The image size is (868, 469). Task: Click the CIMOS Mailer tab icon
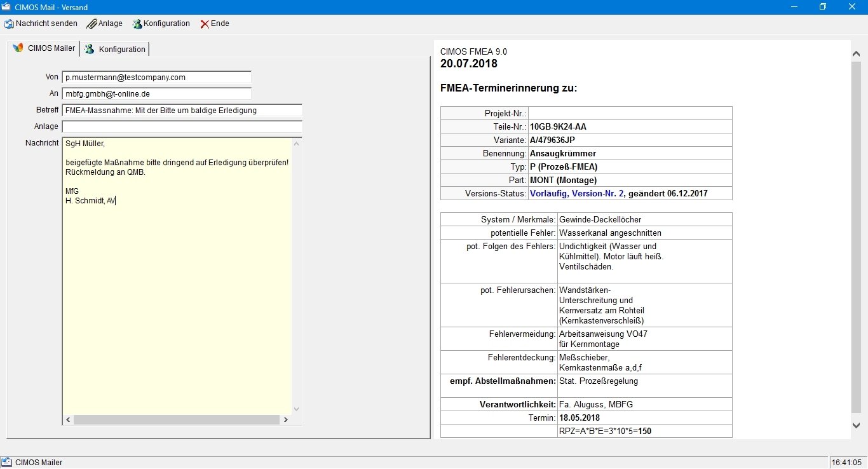tap(18, 48)
